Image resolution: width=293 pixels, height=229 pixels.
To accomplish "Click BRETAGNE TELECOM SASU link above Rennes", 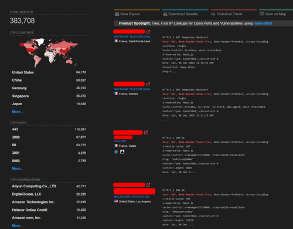I will pos(132,89).
